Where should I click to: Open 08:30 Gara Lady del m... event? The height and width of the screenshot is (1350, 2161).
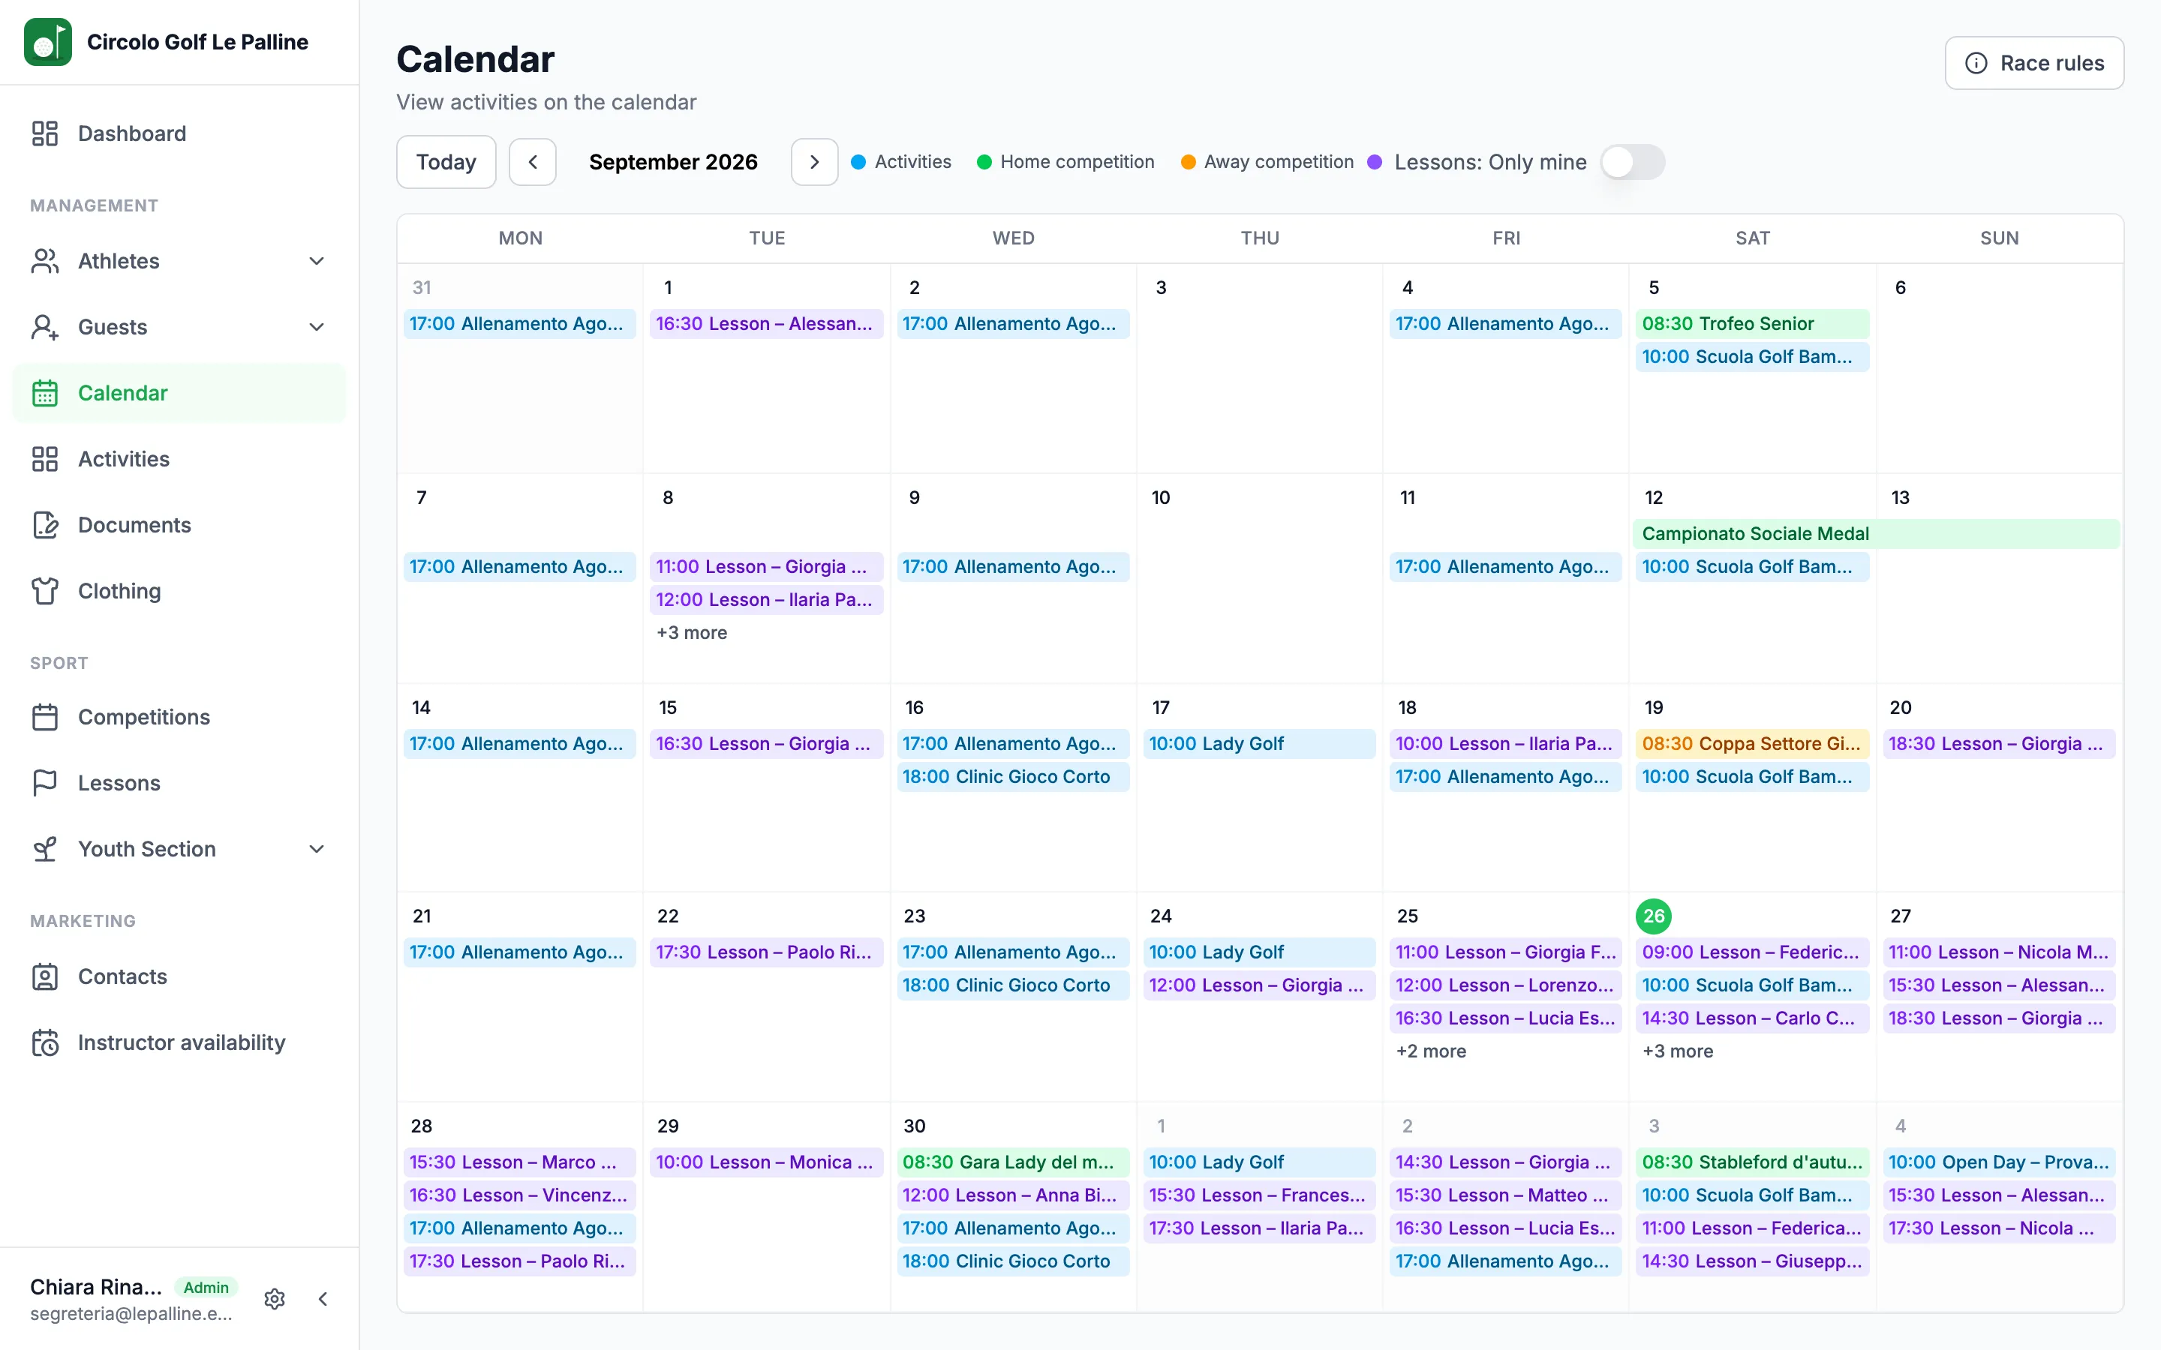1013,1162
